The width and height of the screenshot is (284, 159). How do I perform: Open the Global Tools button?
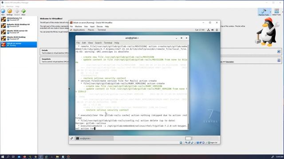click(x=276, y=12)
